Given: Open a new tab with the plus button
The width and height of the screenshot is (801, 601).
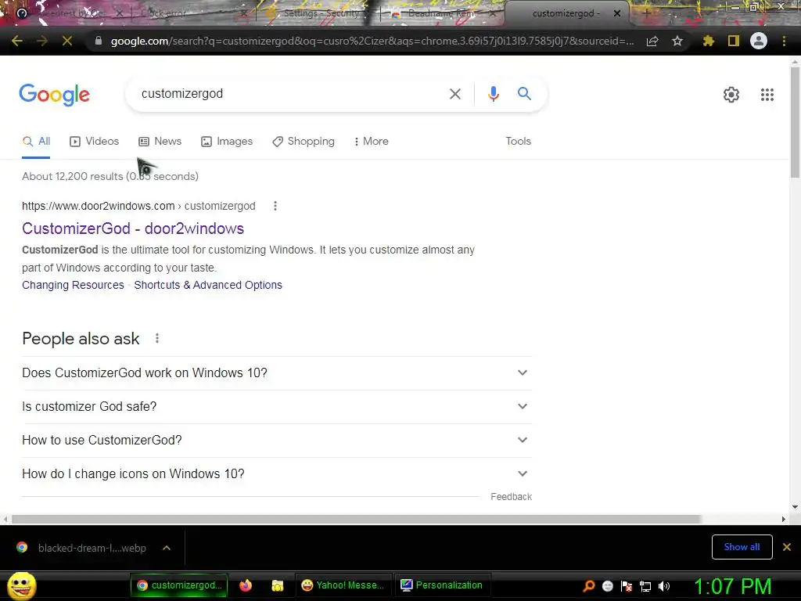Looking at the screenshot, I should (645, 13).
